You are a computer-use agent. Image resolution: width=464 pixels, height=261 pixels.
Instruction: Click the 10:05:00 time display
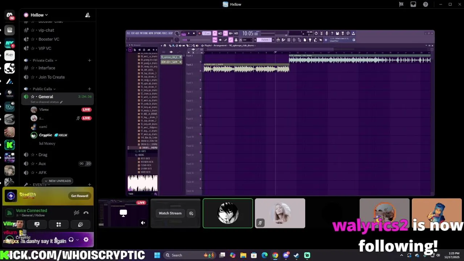coord(250,33)
